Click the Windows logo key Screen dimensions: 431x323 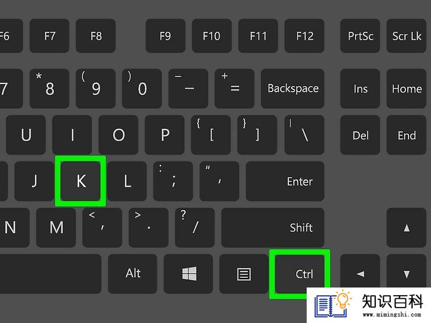point(188,274)
